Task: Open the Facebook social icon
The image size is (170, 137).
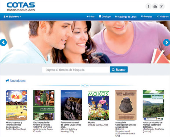Action: 148,6
